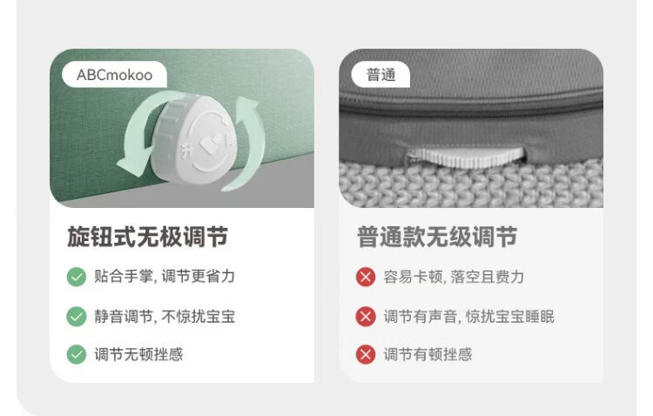Click the left curved green rotation arrow
Image resolution: width=653 pixels, height=416 pixels.
145,135
